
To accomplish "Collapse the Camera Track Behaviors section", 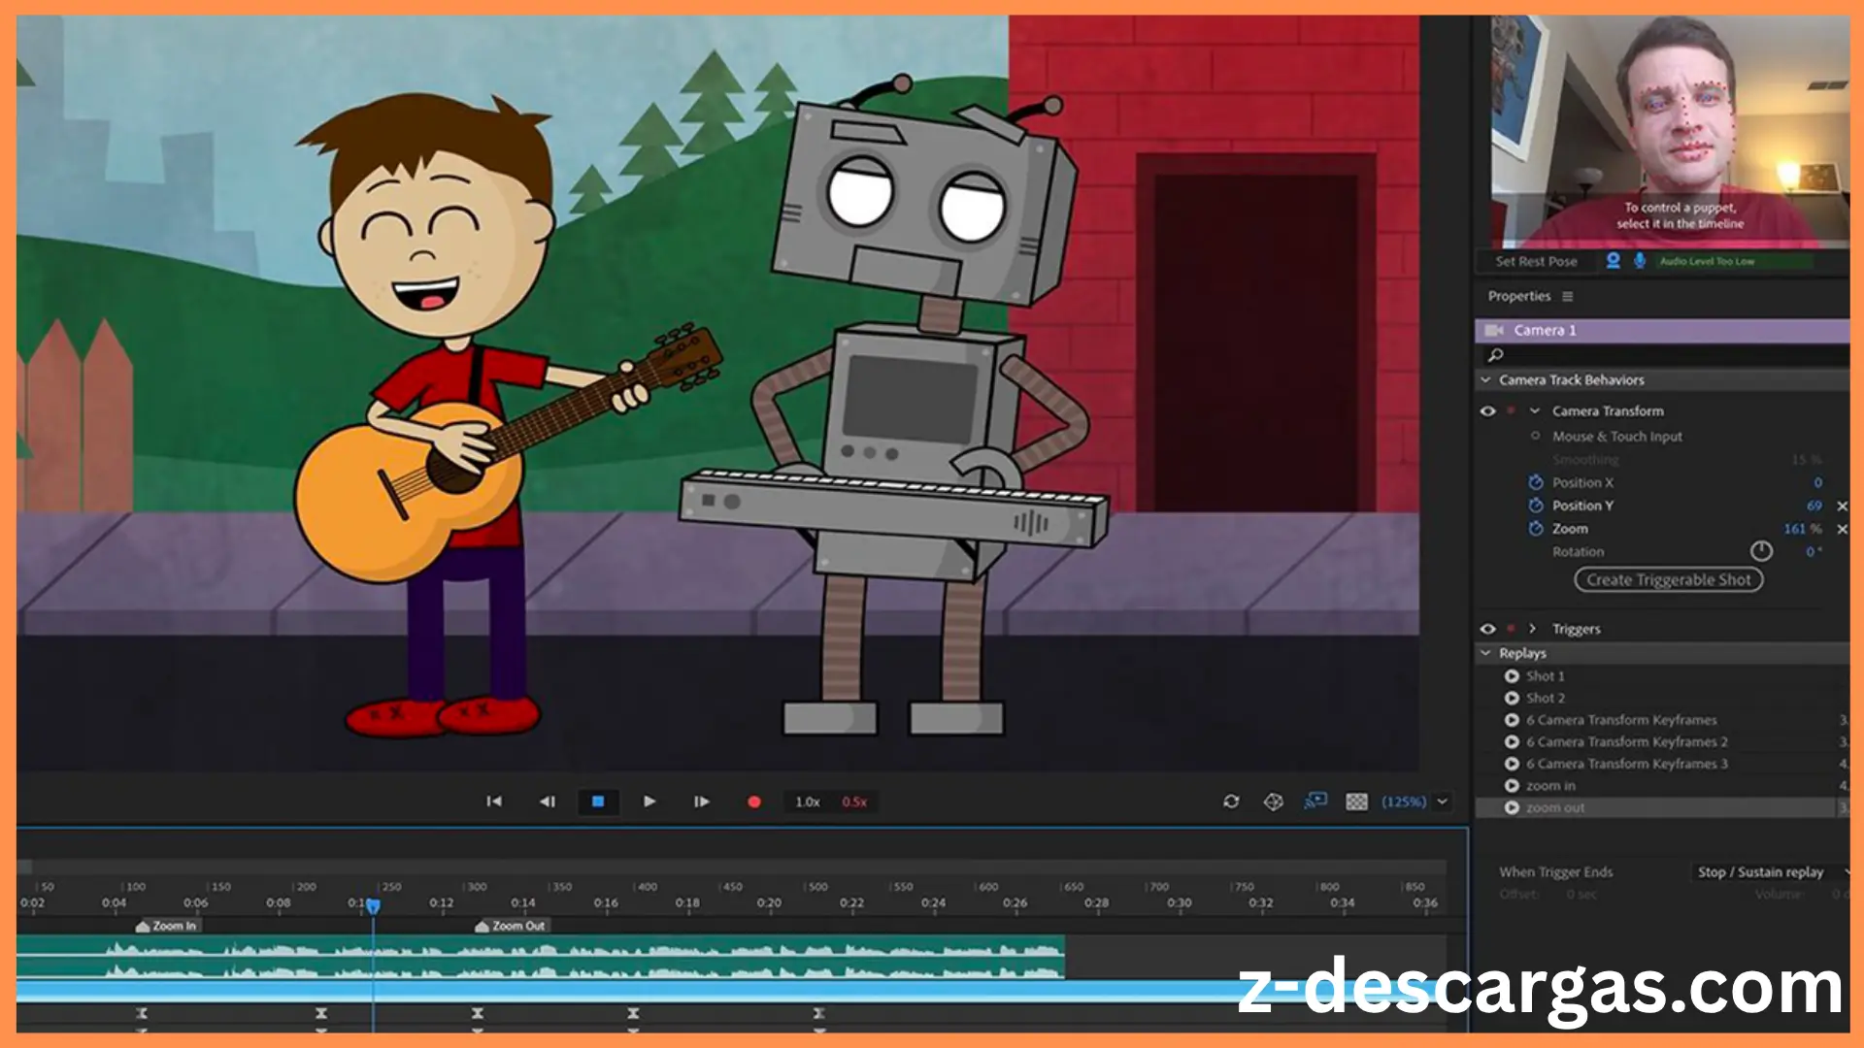I will click(x=1485, y=379).
